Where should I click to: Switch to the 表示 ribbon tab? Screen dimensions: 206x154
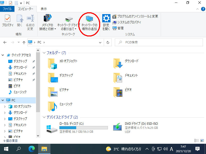[44, 9]
